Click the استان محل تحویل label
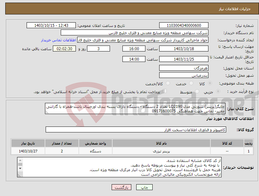This screenshot has width=259, height=196. (x=239, y=68)
